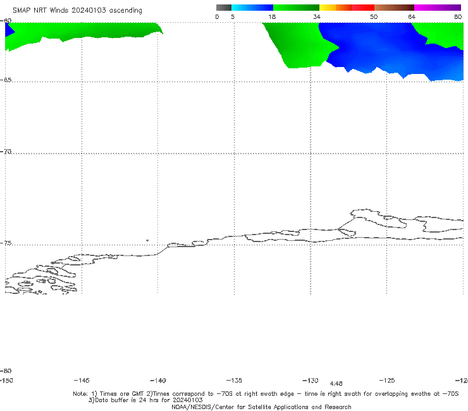Click the longitude label '-130'
Screen dimensions: 468x411
point(311,381)
